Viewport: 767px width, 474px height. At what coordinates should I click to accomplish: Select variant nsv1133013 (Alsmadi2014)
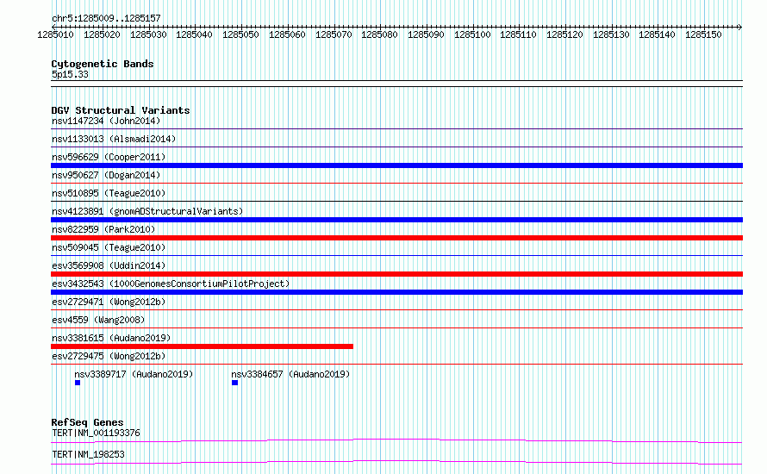click(x=114, y=139)
